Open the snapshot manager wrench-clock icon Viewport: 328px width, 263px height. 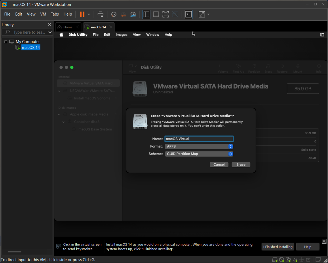[133, 14]
